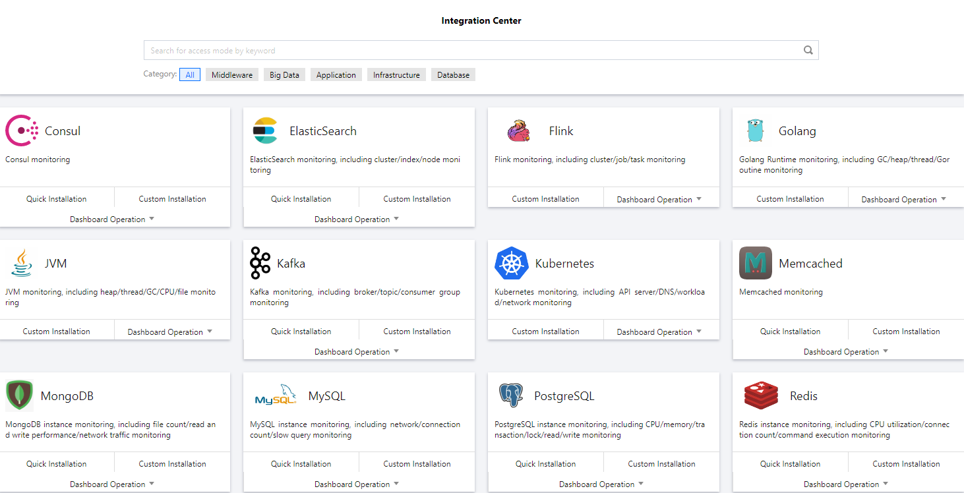Click the Golang gopher icon
Screen dimensions: 964x493
(x=755, y=130)
